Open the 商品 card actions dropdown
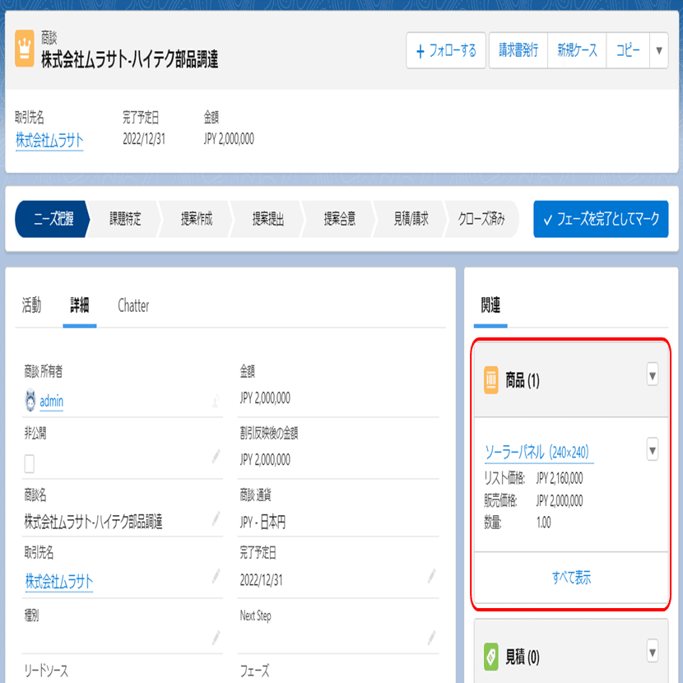 pyautogui.click(x=652, y=375)
